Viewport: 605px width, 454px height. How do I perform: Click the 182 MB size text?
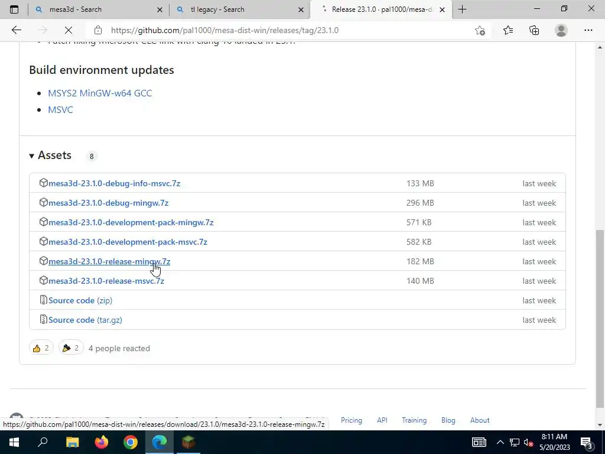pyautogui.click(x=420, y=261)
